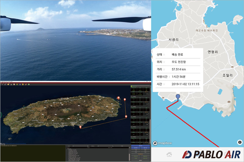Click the waypoint marker on Udo island in the control map
The height and width of the screenshot is (162, 244).
point(118,98)
